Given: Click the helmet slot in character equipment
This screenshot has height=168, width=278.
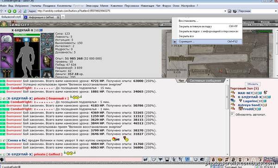Looking at the screenshot, I should pyautogui.click(x=7, y=39).
